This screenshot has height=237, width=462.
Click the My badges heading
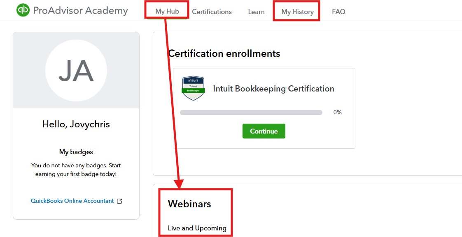(76, 152)
